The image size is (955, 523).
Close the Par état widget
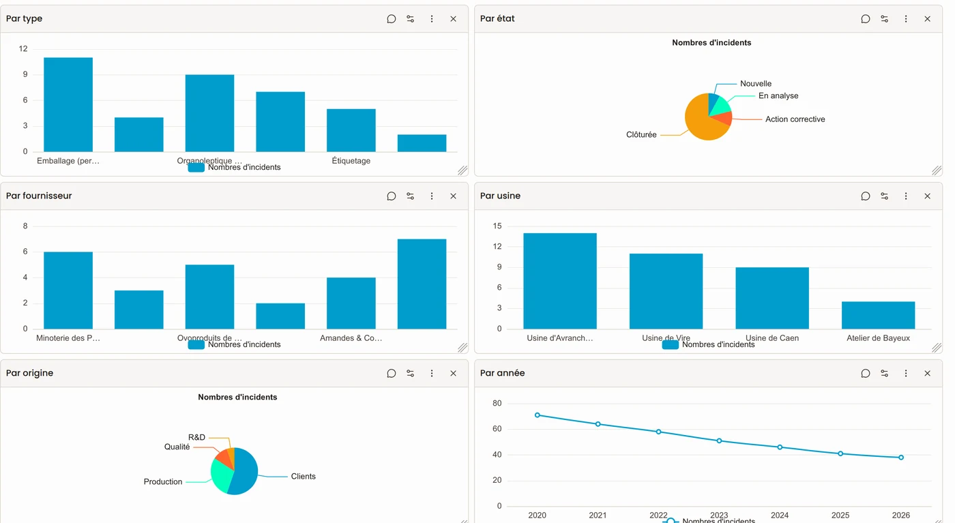click(x=927, y=19)
